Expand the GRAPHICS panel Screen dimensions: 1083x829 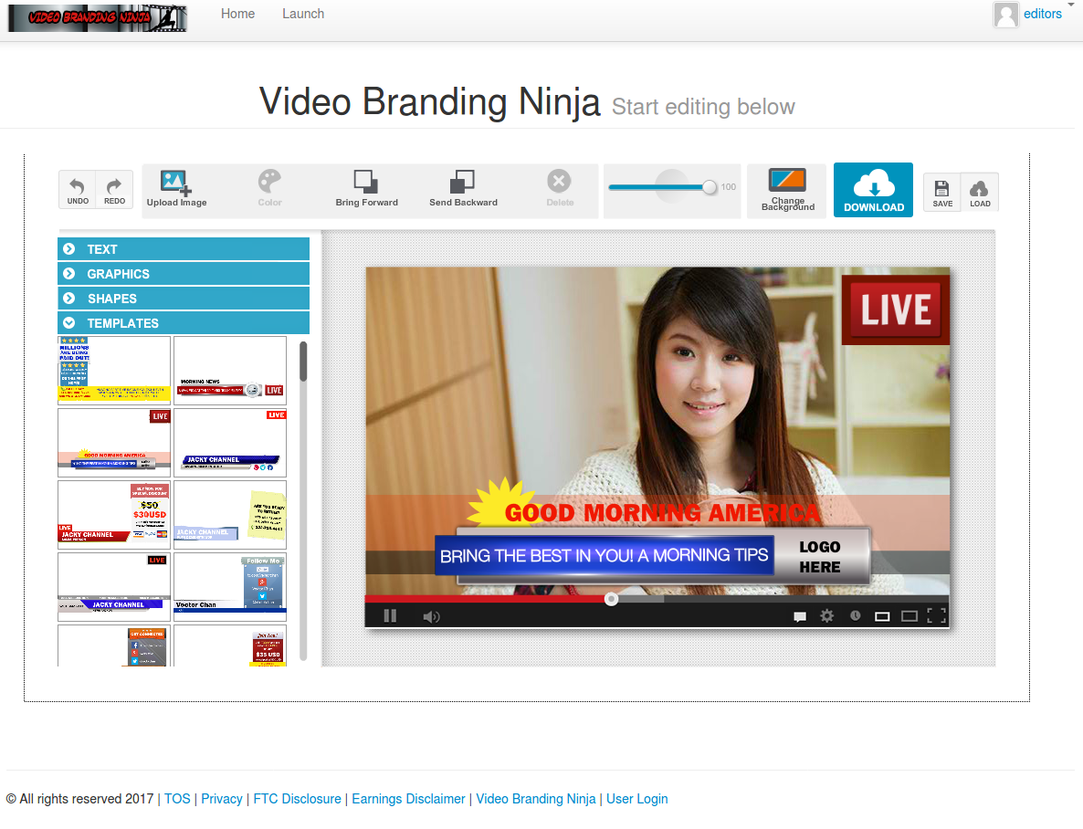pos(183,273)
